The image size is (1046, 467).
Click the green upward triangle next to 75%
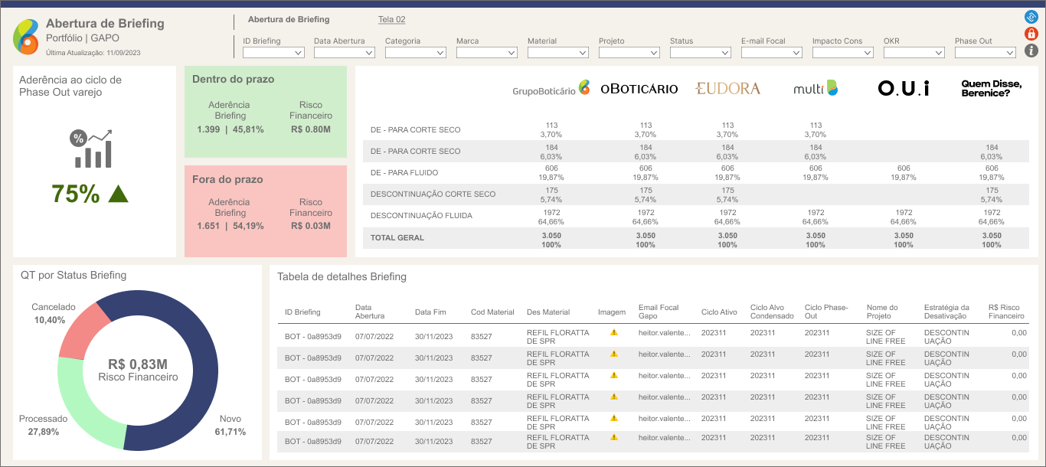(118, 194)
